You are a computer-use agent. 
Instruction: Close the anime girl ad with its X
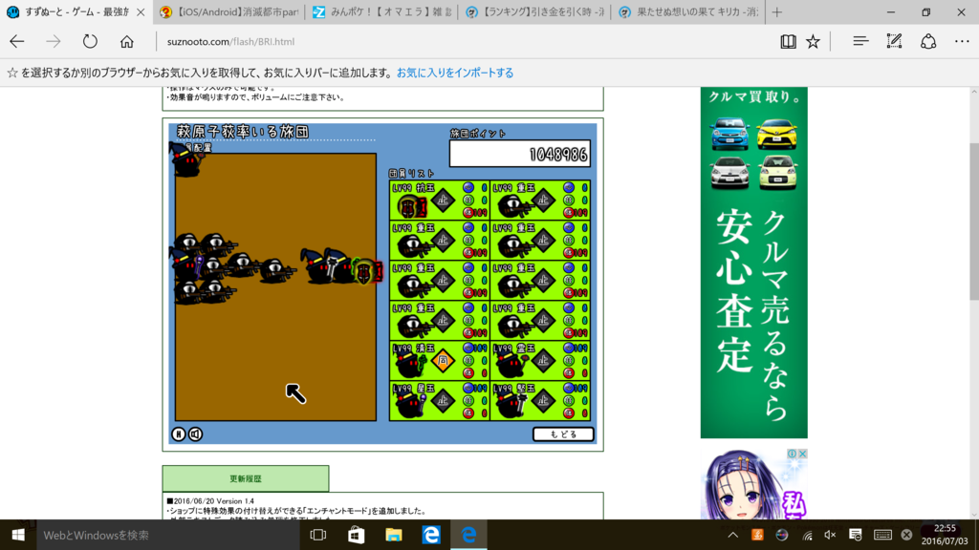pos(802,454)
